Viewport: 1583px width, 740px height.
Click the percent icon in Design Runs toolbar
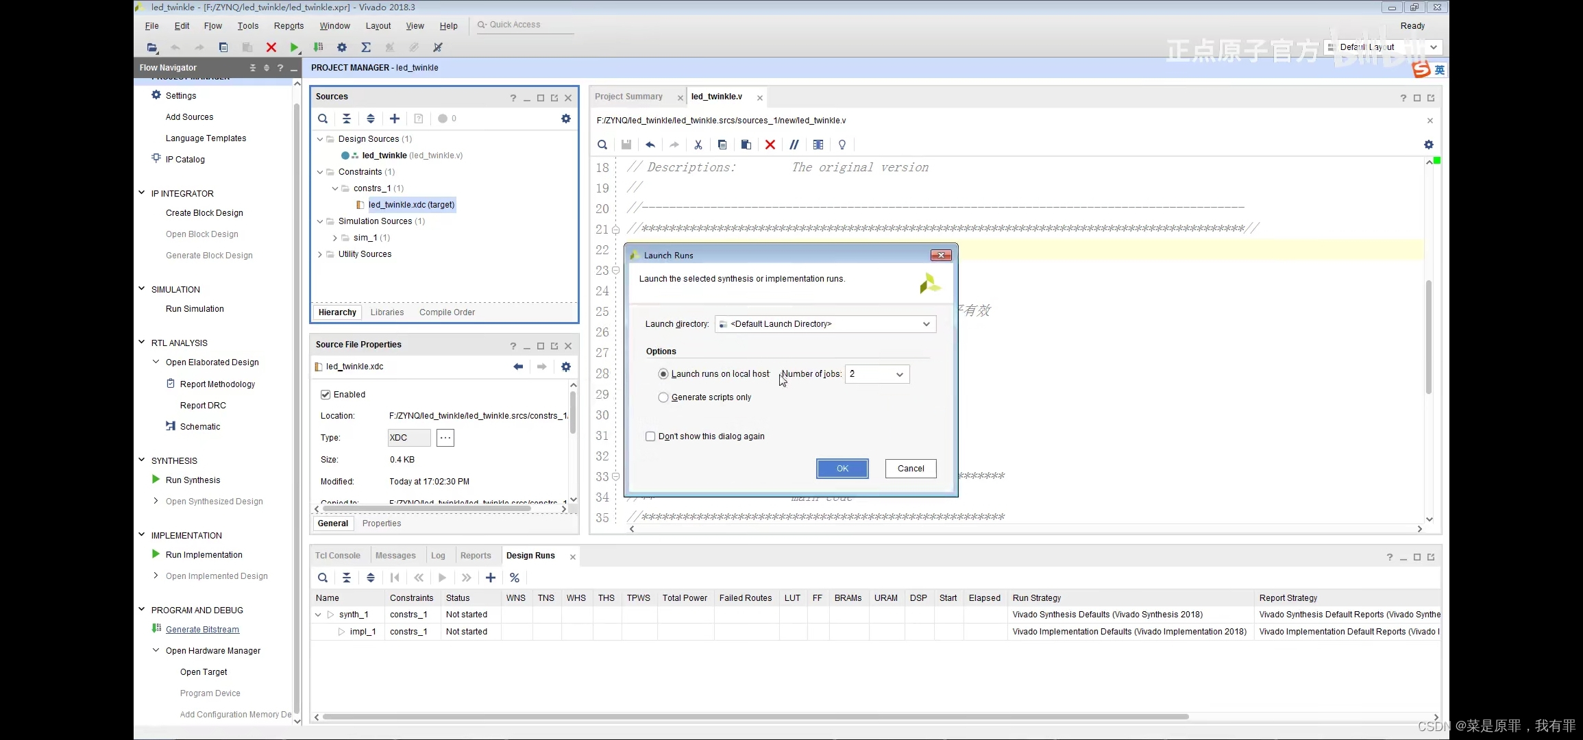click(x=515, y=578)
